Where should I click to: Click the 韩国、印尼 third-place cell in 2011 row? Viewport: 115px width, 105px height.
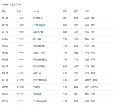click(x=90, y=94)
